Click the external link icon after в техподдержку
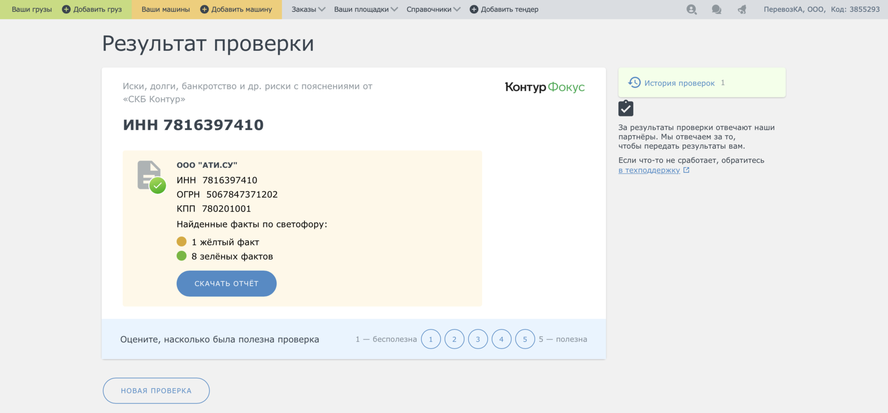The width and height of the screenshot is (888, 413). click(x=686, y=170)
